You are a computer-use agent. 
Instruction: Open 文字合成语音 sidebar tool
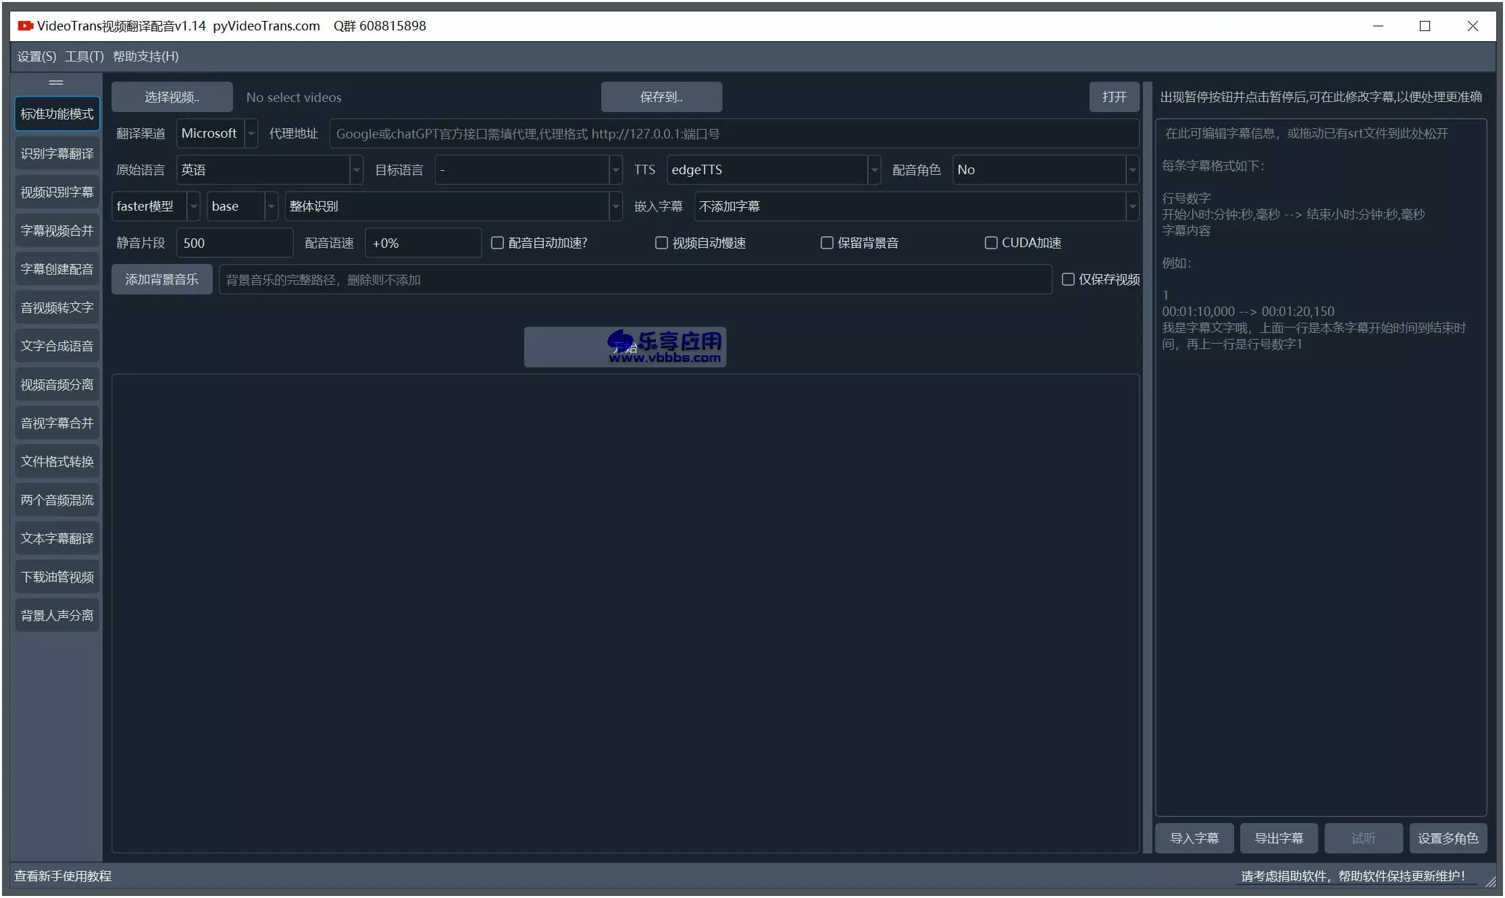(57, 346)
